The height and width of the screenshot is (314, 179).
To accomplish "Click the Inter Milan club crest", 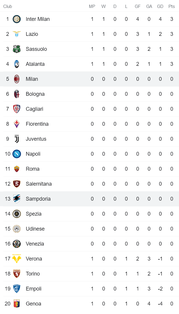I will coord(17,19).
